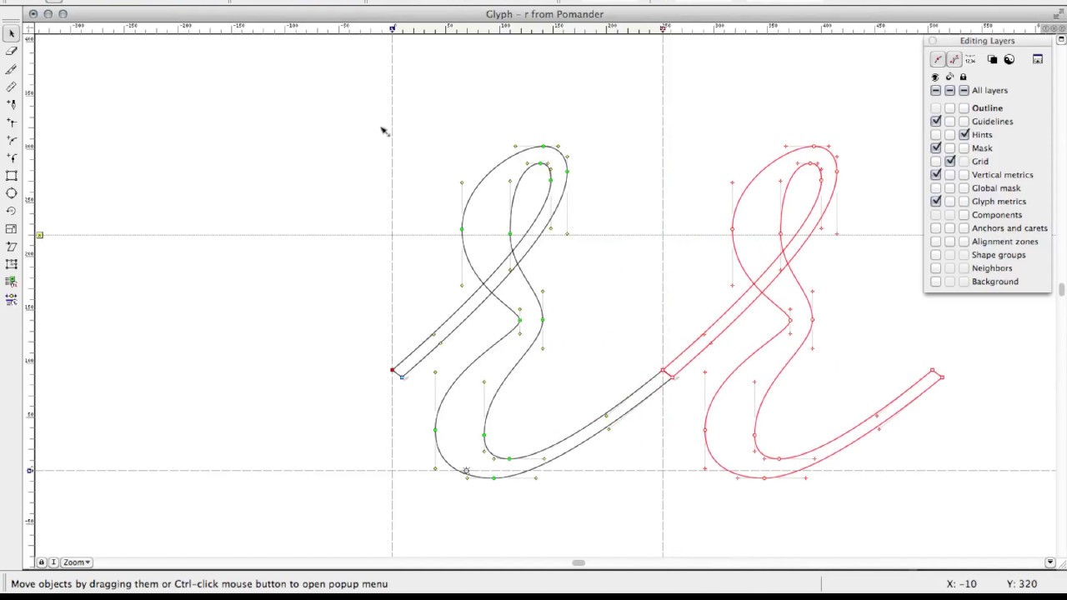
Task: Click the red start node of black outline
Action: [393, 370]
